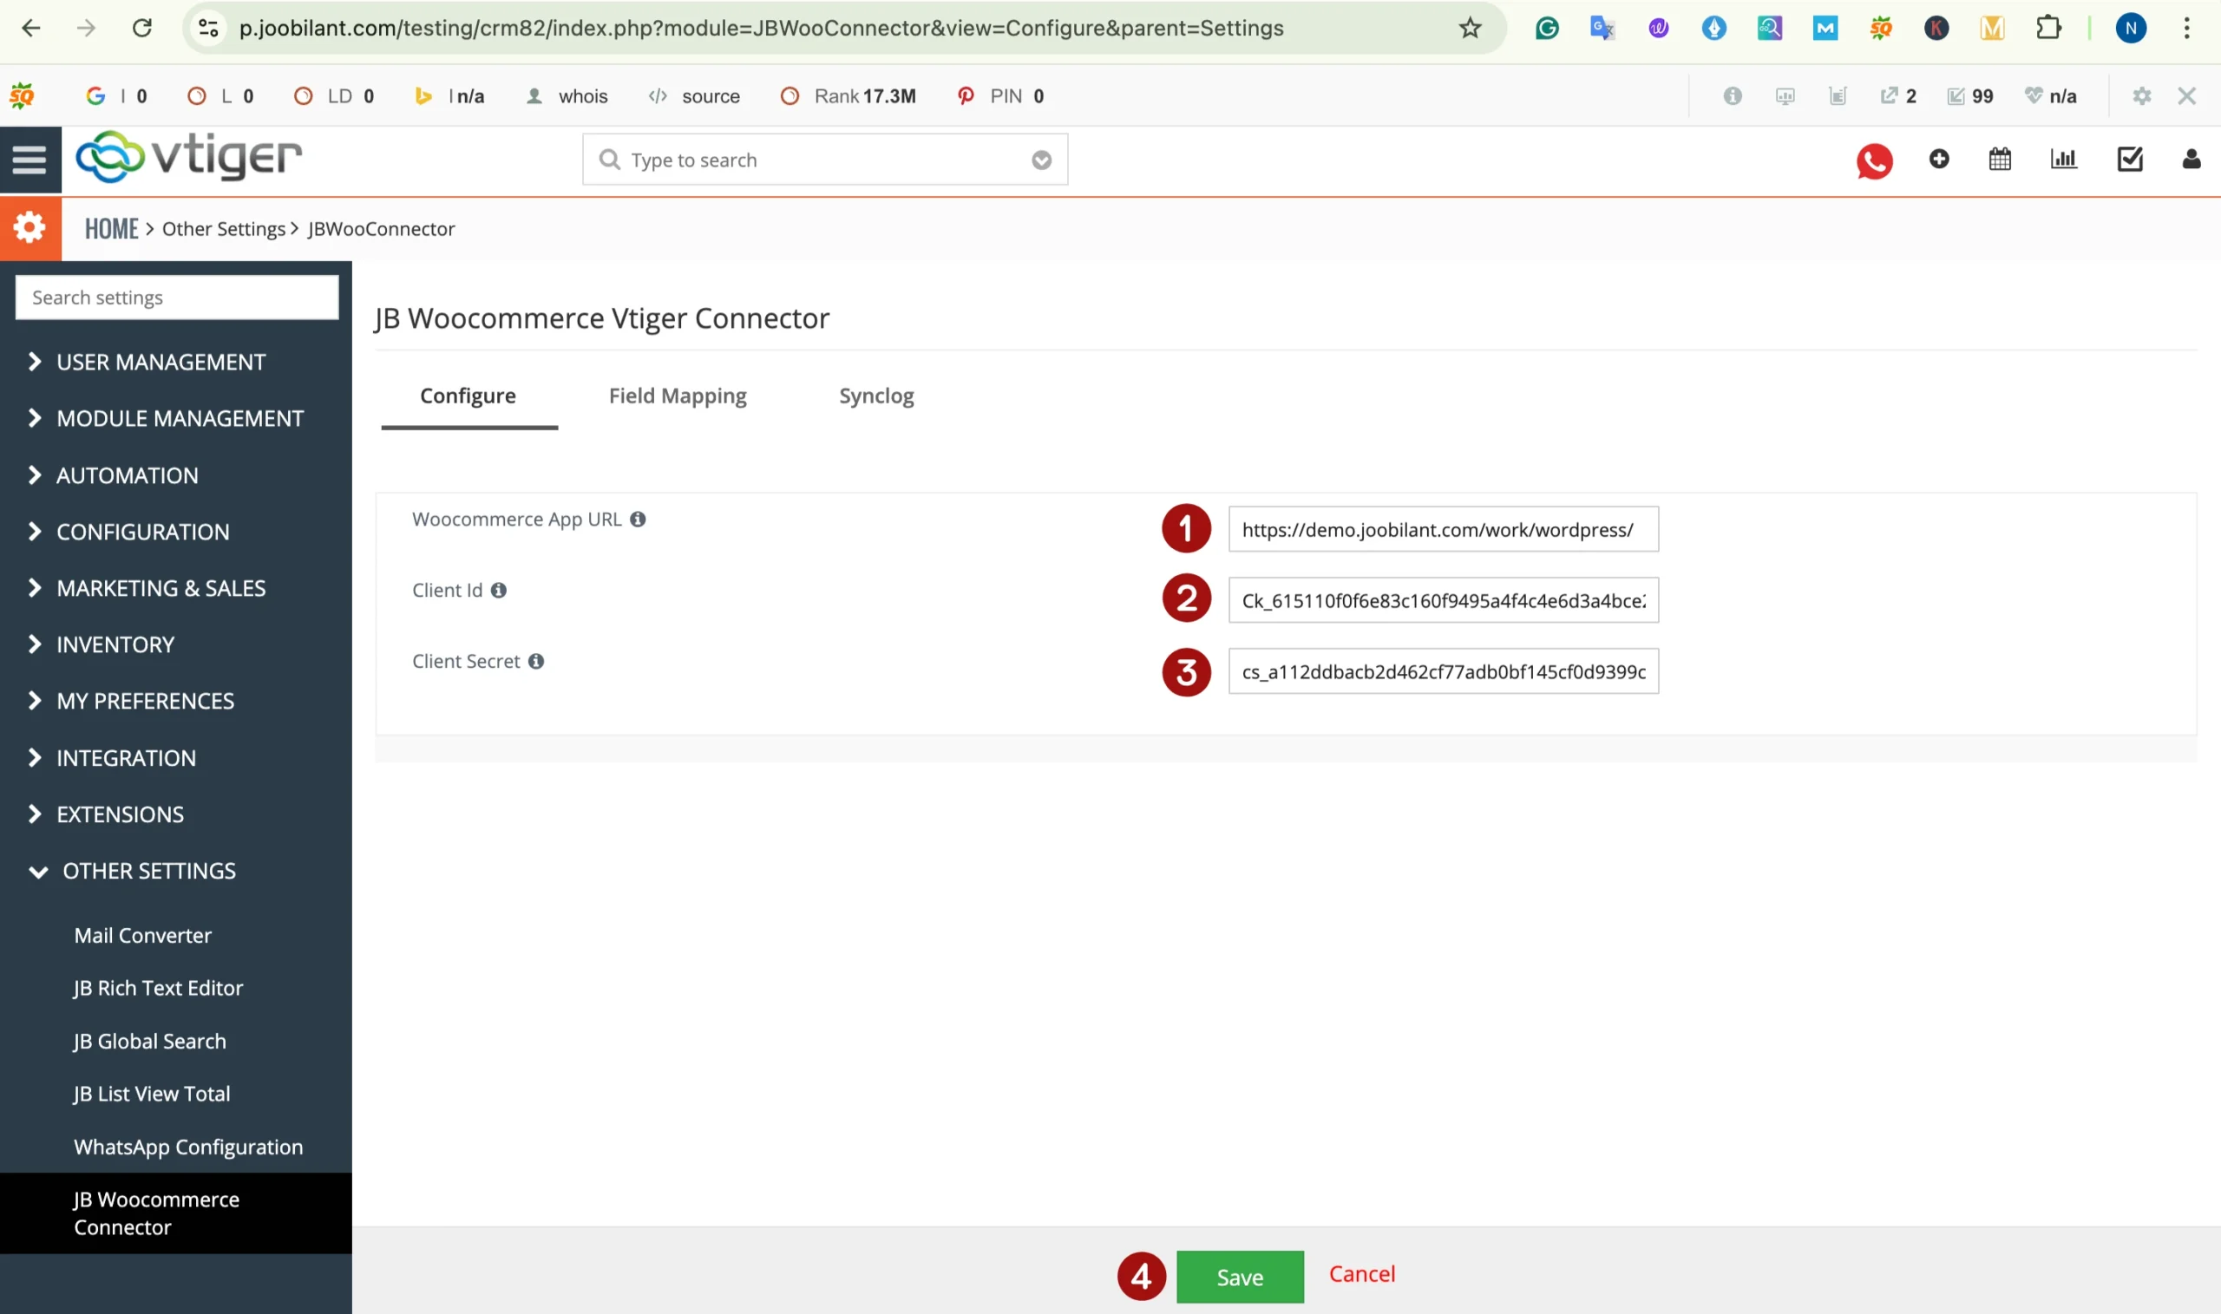Open the user profile icon
This screenshot has width=2221, height=1314.
click(2191, 160)
